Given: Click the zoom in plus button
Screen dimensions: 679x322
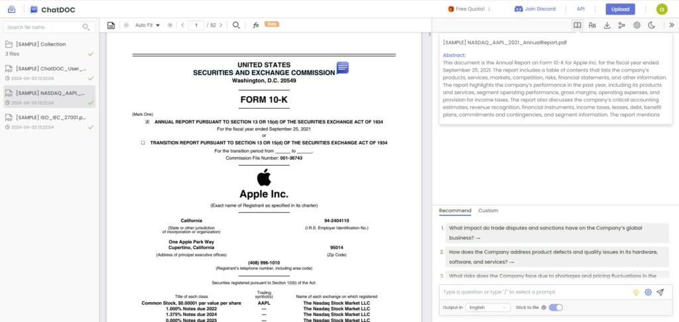Looking at the screenshot, I should click(x=170, y=25).
